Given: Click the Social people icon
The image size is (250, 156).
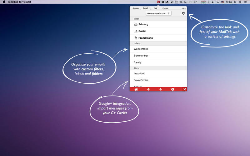Looking at the screenshot, I should 136,31.
